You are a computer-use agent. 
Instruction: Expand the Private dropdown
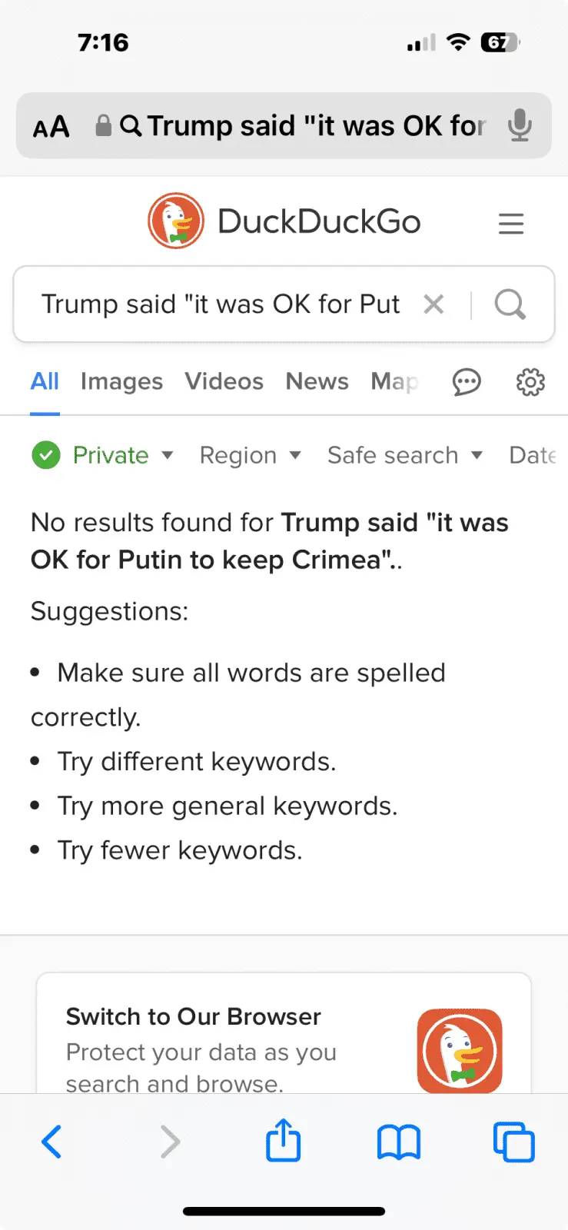pos(103,455)
